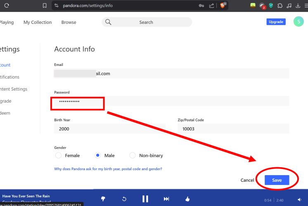Click the volume speaker icon
Viewport: 308px width, 206px height.
coord(300,200)
